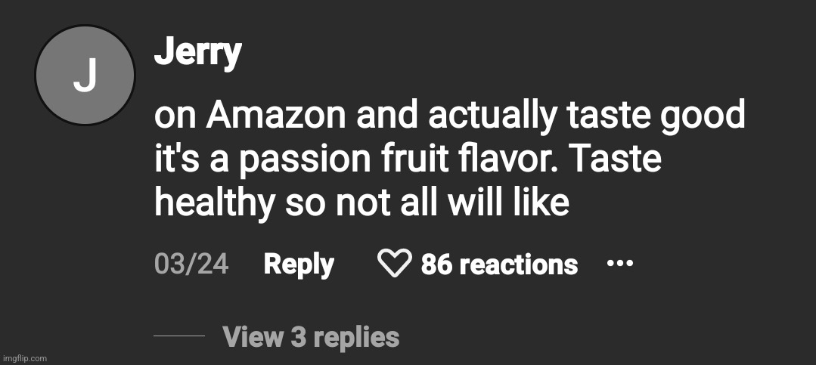Click the number 86 beside the heart

coord(436,264)
